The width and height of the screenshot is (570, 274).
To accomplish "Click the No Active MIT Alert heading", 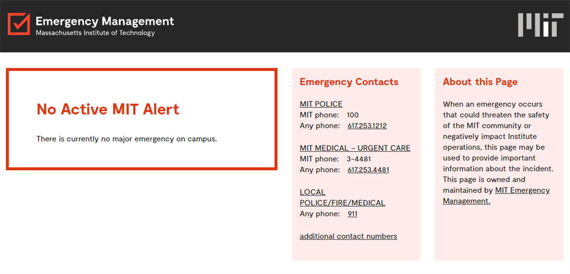I will pos(108,109).
